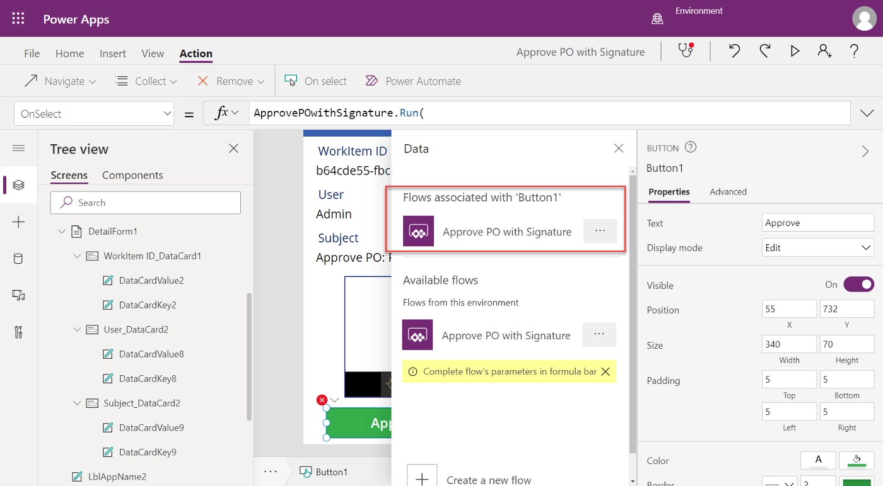Select DataCardValue9 in tree

pos(151,427)
